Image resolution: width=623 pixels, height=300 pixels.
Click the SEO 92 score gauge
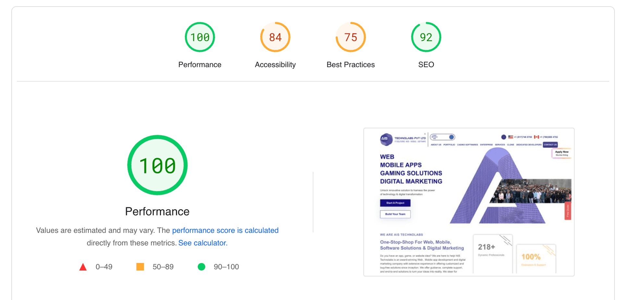(426, 37)
